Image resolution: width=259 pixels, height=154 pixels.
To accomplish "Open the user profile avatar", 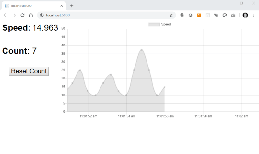I will click(245, 15).
